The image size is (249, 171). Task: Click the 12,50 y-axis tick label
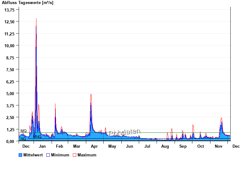(9, 21)
